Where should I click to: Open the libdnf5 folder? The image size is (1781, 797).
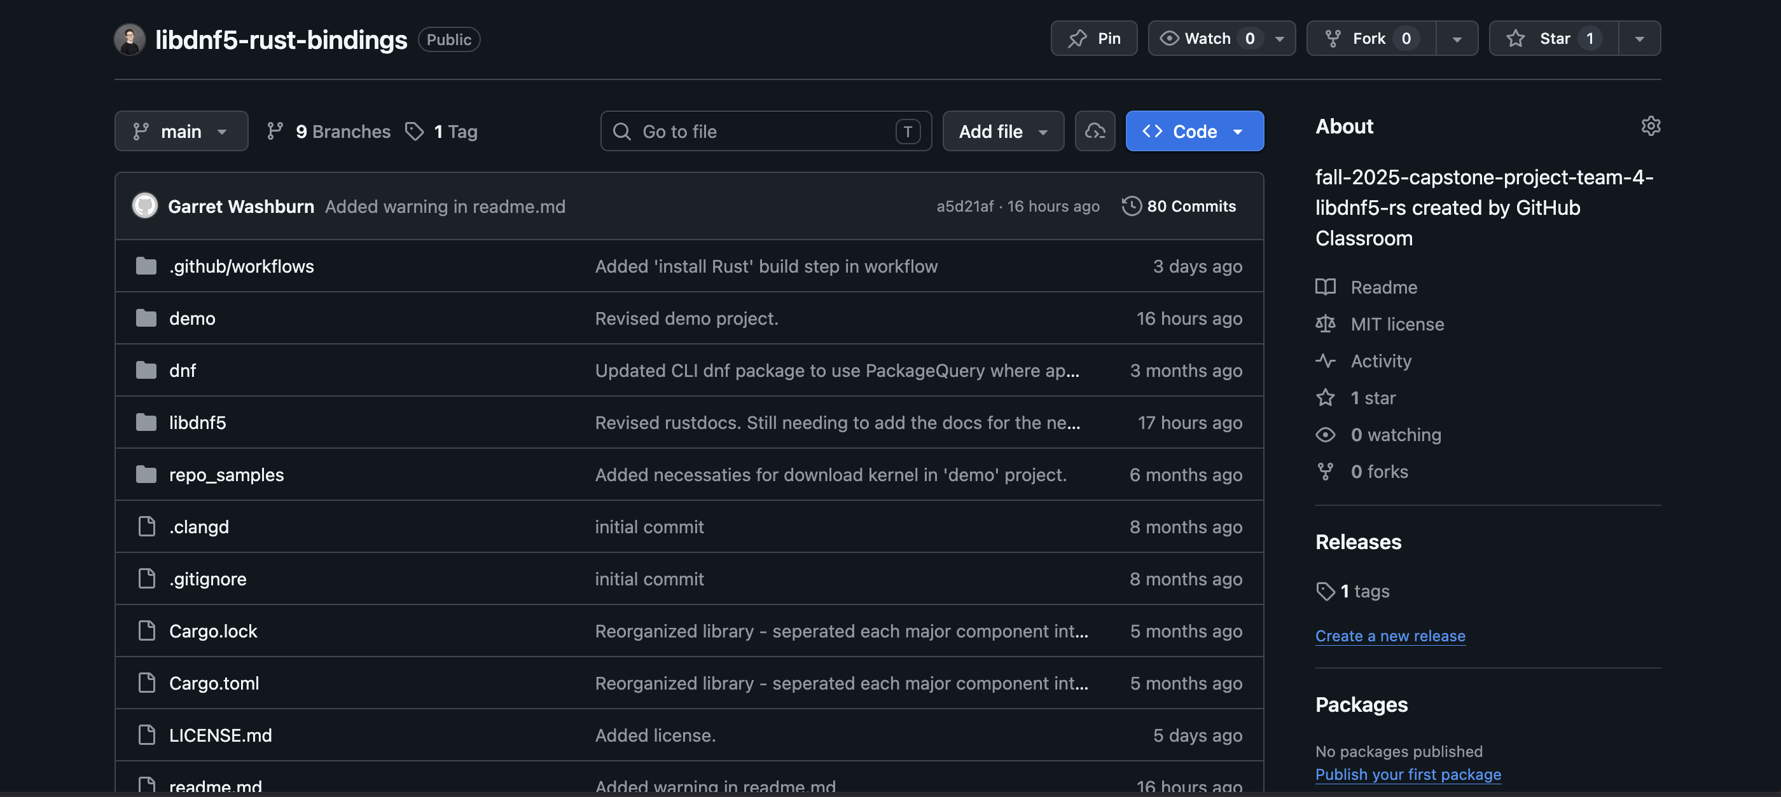click(198, 423)
